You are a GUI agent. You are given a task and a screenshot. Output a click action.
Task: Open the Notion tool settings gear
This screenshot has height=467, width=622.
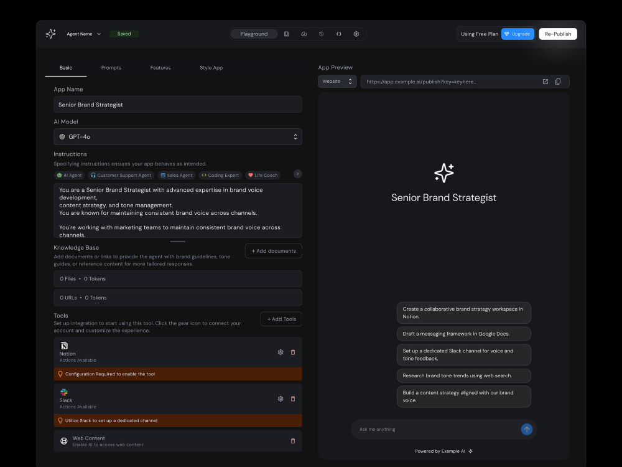[281, 352]
